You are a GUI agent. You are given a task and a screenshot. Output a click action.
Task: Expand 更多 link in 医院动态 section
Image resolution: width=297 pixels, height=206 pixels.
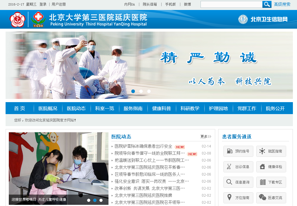(x=206, y=137)
